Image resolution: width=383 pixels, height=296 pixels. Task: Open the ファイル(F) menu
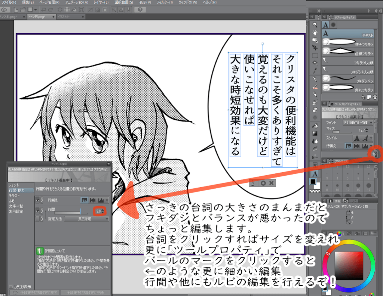click(x=9, y=2)
